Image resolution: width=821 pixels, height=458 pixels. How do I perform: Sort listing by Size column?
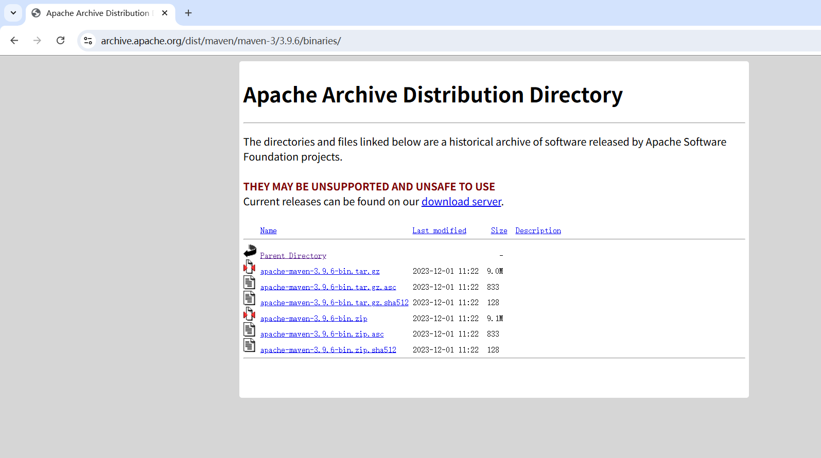tap(499, 231)
